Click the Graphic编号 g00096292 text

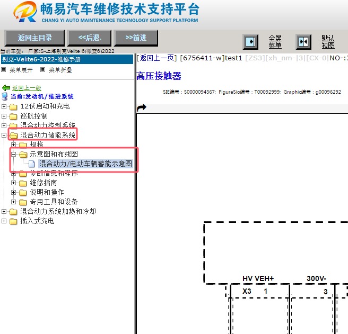(x=312, y=92)
